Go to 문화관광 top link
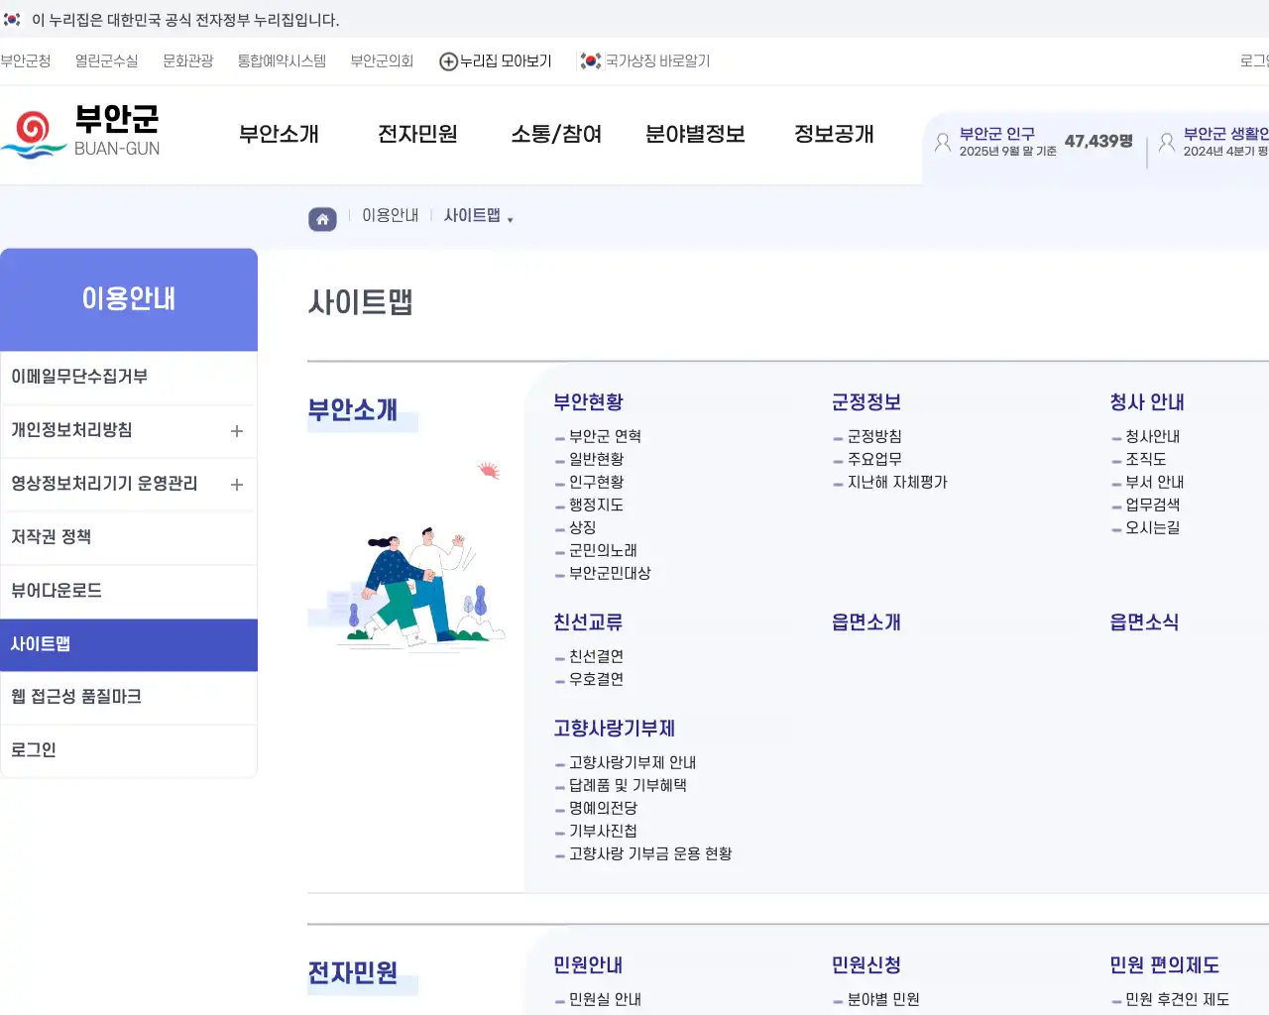The width and height of the screenshot is (1269, 1015). point(187,61)
